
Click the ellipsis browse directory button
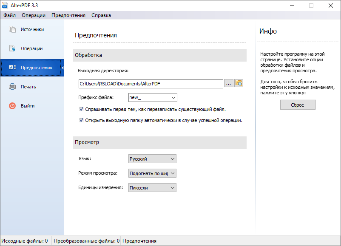point(229,84)
